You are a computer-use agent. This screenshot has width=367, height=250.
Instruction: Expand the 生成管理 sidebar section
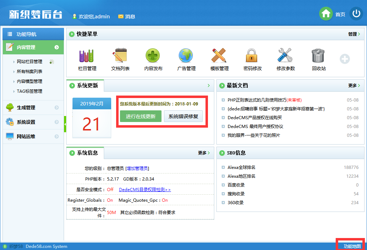click(33, 108)
